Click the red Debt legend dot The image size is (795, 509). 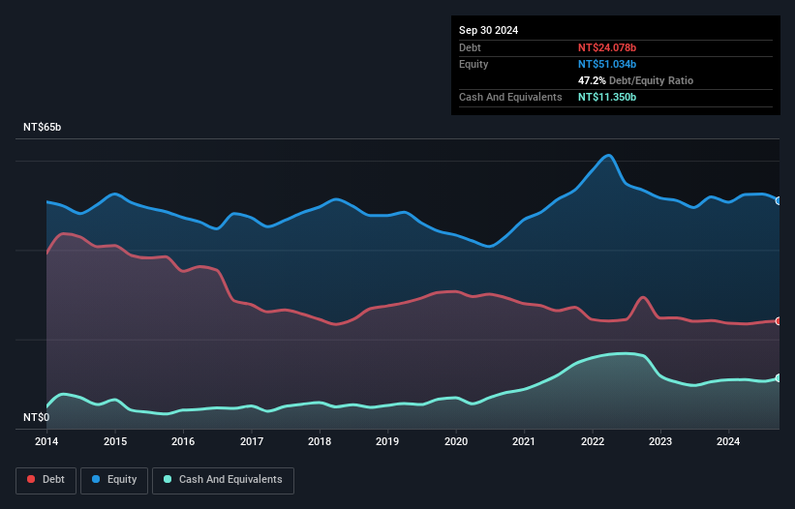(x=31, y=479)
